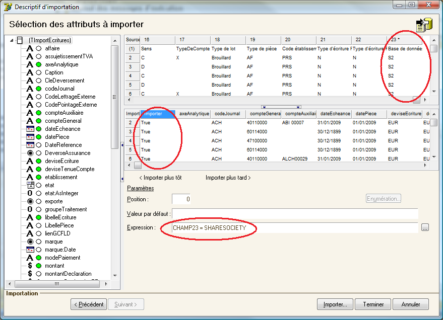Screen dimensions: 443x320
Task: Click the text type icon beside affaire
Action: [x=30, y=48]
